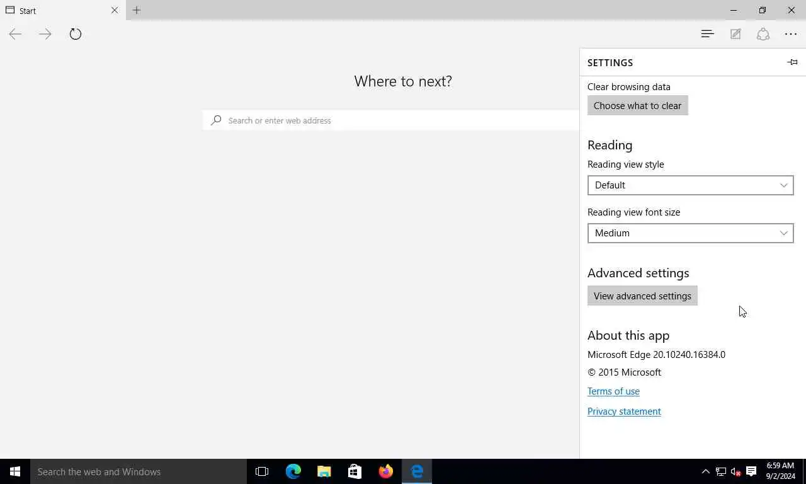Click the taskbar clock showing 6:59 AM
This screenshot has height=484, width=806.
pyautogui.click(x=780, y=471)
